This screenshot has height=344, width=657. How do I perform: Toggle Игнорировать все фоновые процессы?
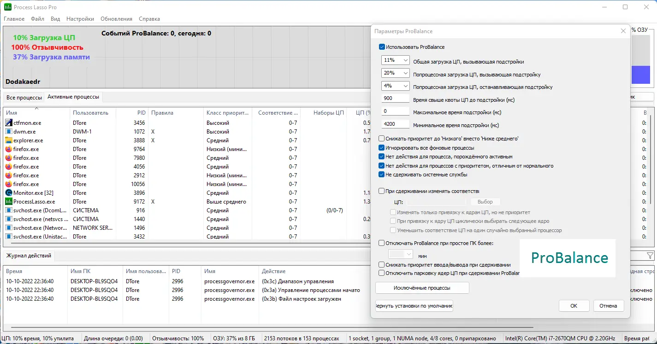coord(381,148)
